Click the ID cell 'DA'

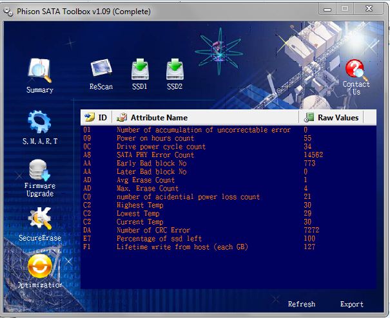click(x=87, y=230)
